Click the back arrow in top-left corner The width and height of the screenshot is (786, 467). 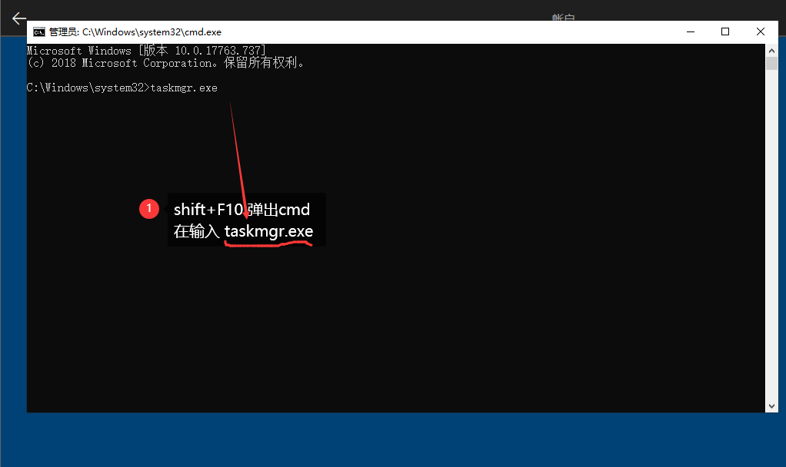click(18, 18)
